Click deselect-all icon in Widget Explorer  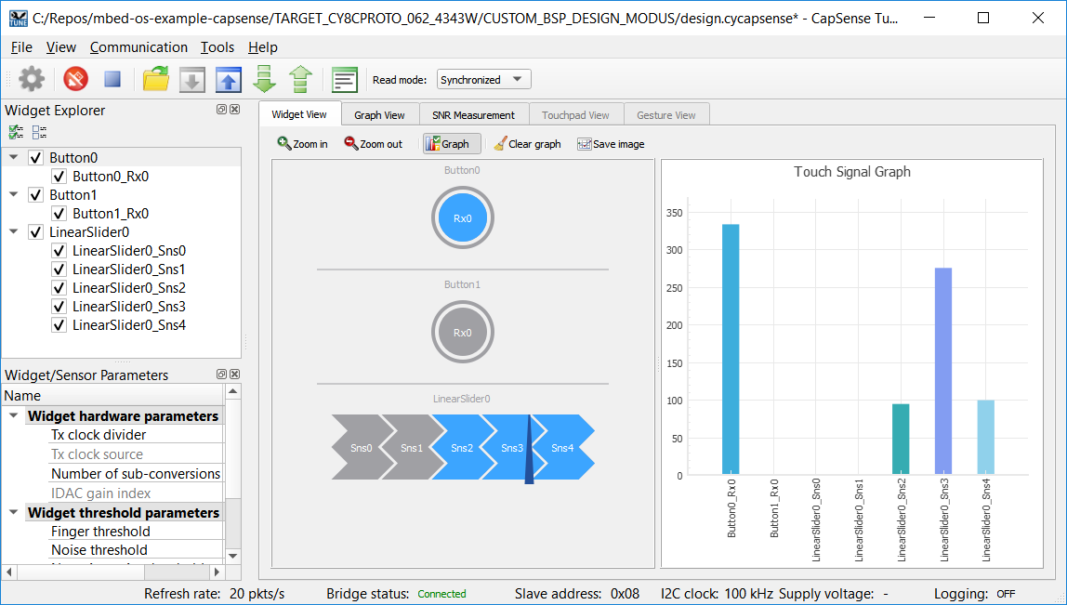pos(39,132)
